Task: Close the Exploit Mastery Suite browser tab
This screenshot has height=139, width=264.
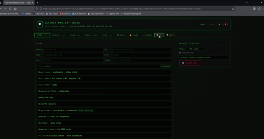Action: click(x=32, y=3)
